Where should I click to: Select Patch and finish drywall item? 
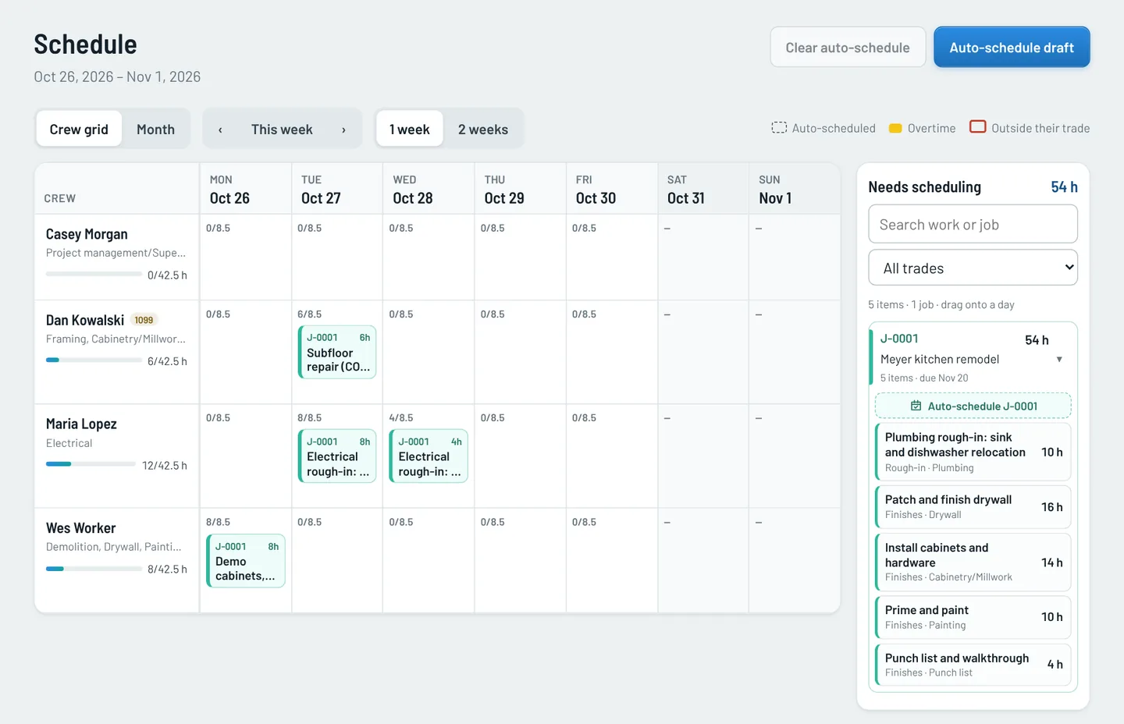coord(973,507)
